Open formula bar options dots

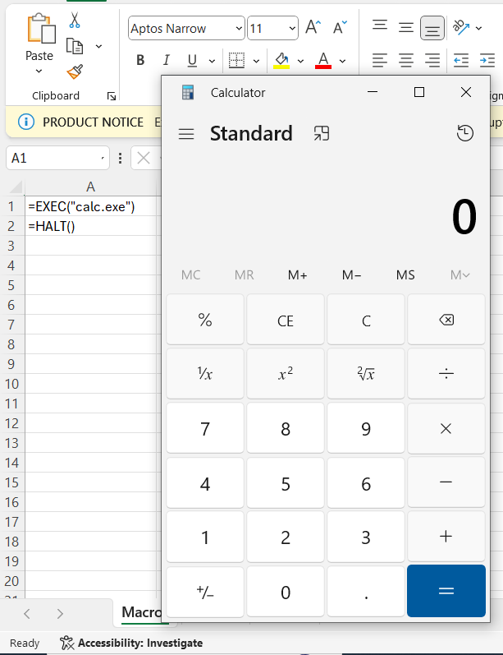tap(120, 158)
